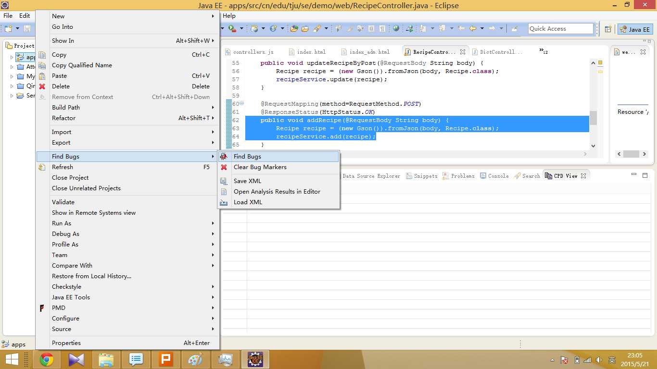Viewport: 657px width, 369px height.
Task: Select Open Analysis Results in Editor
Action: (279, 192)
